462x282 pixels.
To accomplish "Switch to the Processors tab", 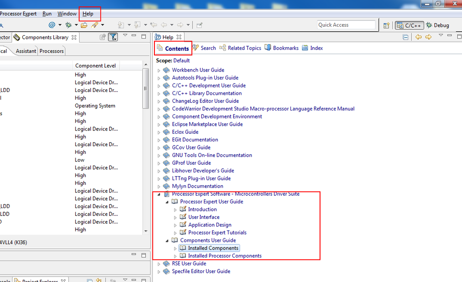I will click(x=51, y=51).
